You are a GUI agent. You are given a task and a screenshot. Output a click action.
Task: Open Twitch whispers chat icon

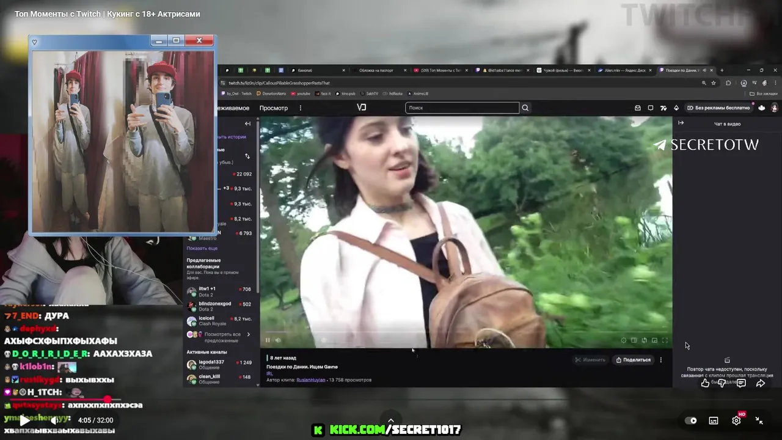pos(651,108)
